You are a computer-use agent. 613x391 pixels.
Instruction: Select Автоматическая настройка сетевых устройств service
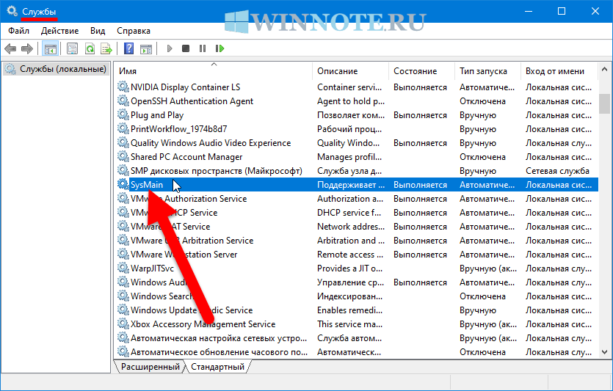tap(358, 338)
